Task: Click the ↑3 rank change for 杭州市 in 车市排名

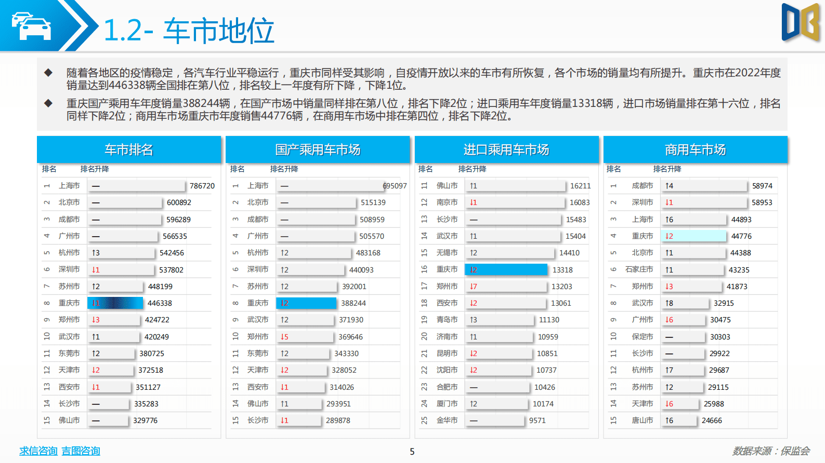Action: (x=96, y=253)
